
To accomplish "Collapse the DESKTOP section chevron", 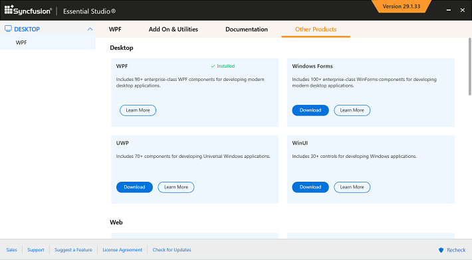I will [90, 29].
